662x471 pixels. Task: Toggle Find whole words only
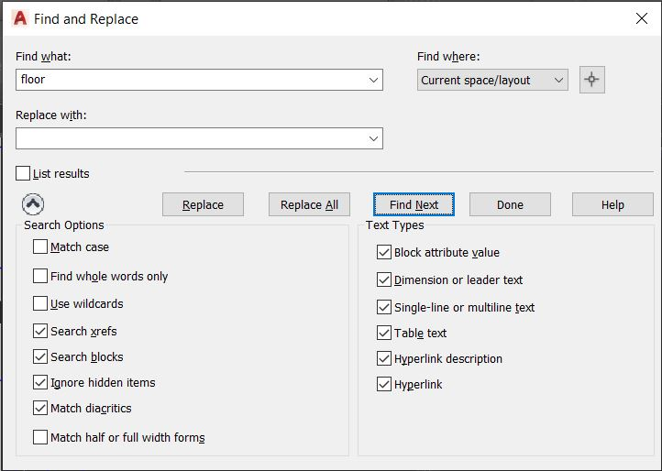click(40, 276)
